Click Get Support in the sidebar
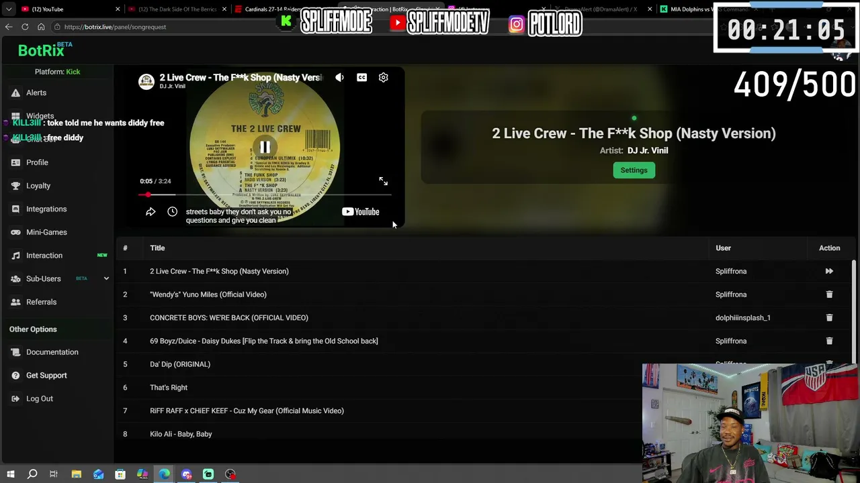The image size is (860, 483). point(46,376)
